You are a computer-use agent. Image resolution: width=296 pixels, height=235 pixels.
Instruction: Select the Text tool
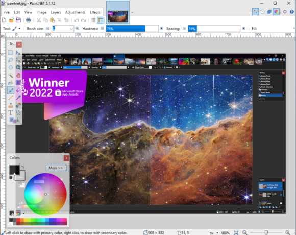coord(11,113)
